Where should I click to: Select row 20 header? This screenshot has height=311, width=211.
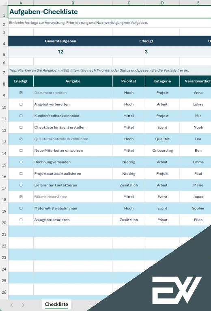tap(4, 220)
